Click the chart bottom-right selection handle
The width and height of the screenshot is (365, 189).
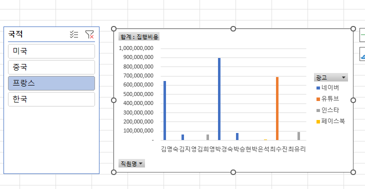[353, 172]
